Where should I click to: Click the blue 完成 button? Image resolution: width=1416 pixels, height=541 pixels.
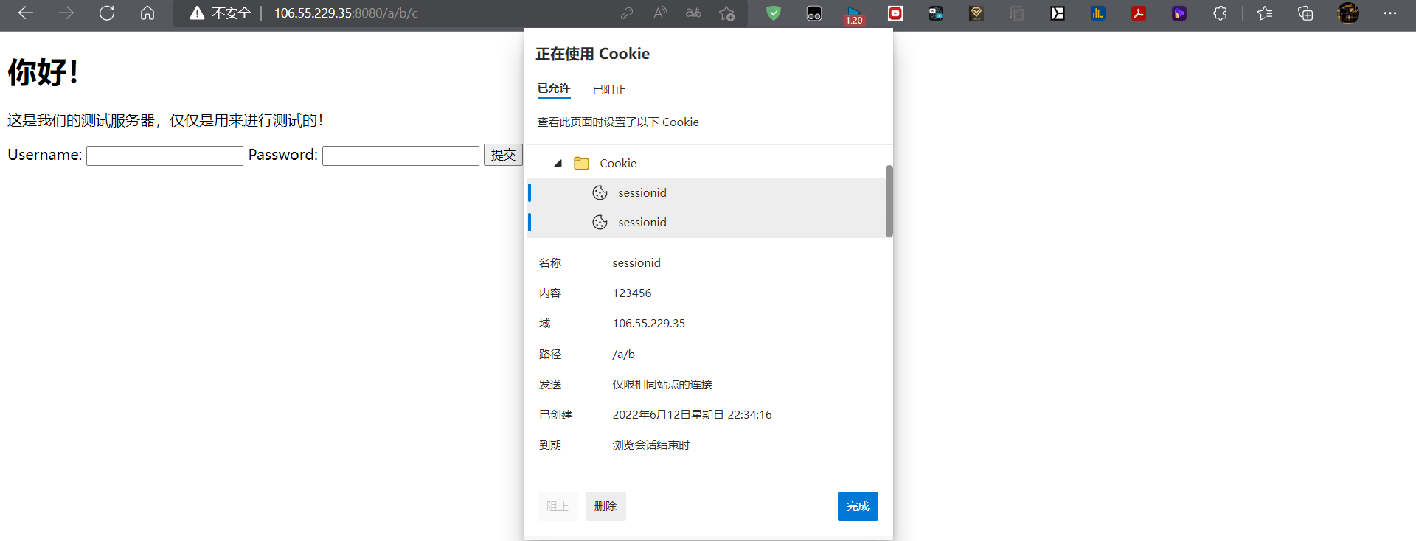[858, 506]
